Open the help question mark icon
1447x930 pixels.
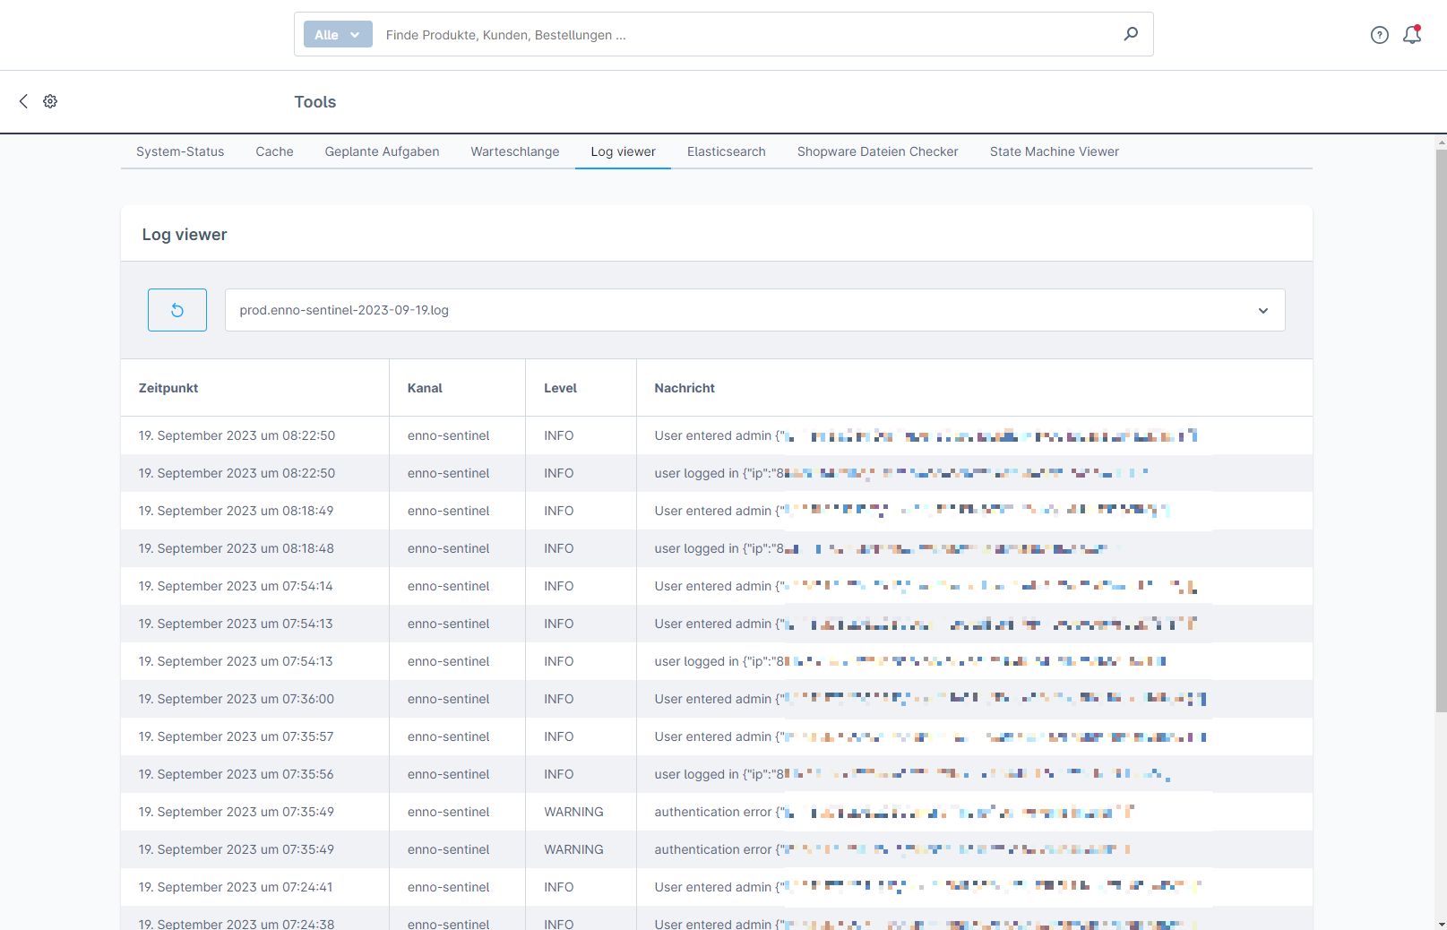point(1380,35)
